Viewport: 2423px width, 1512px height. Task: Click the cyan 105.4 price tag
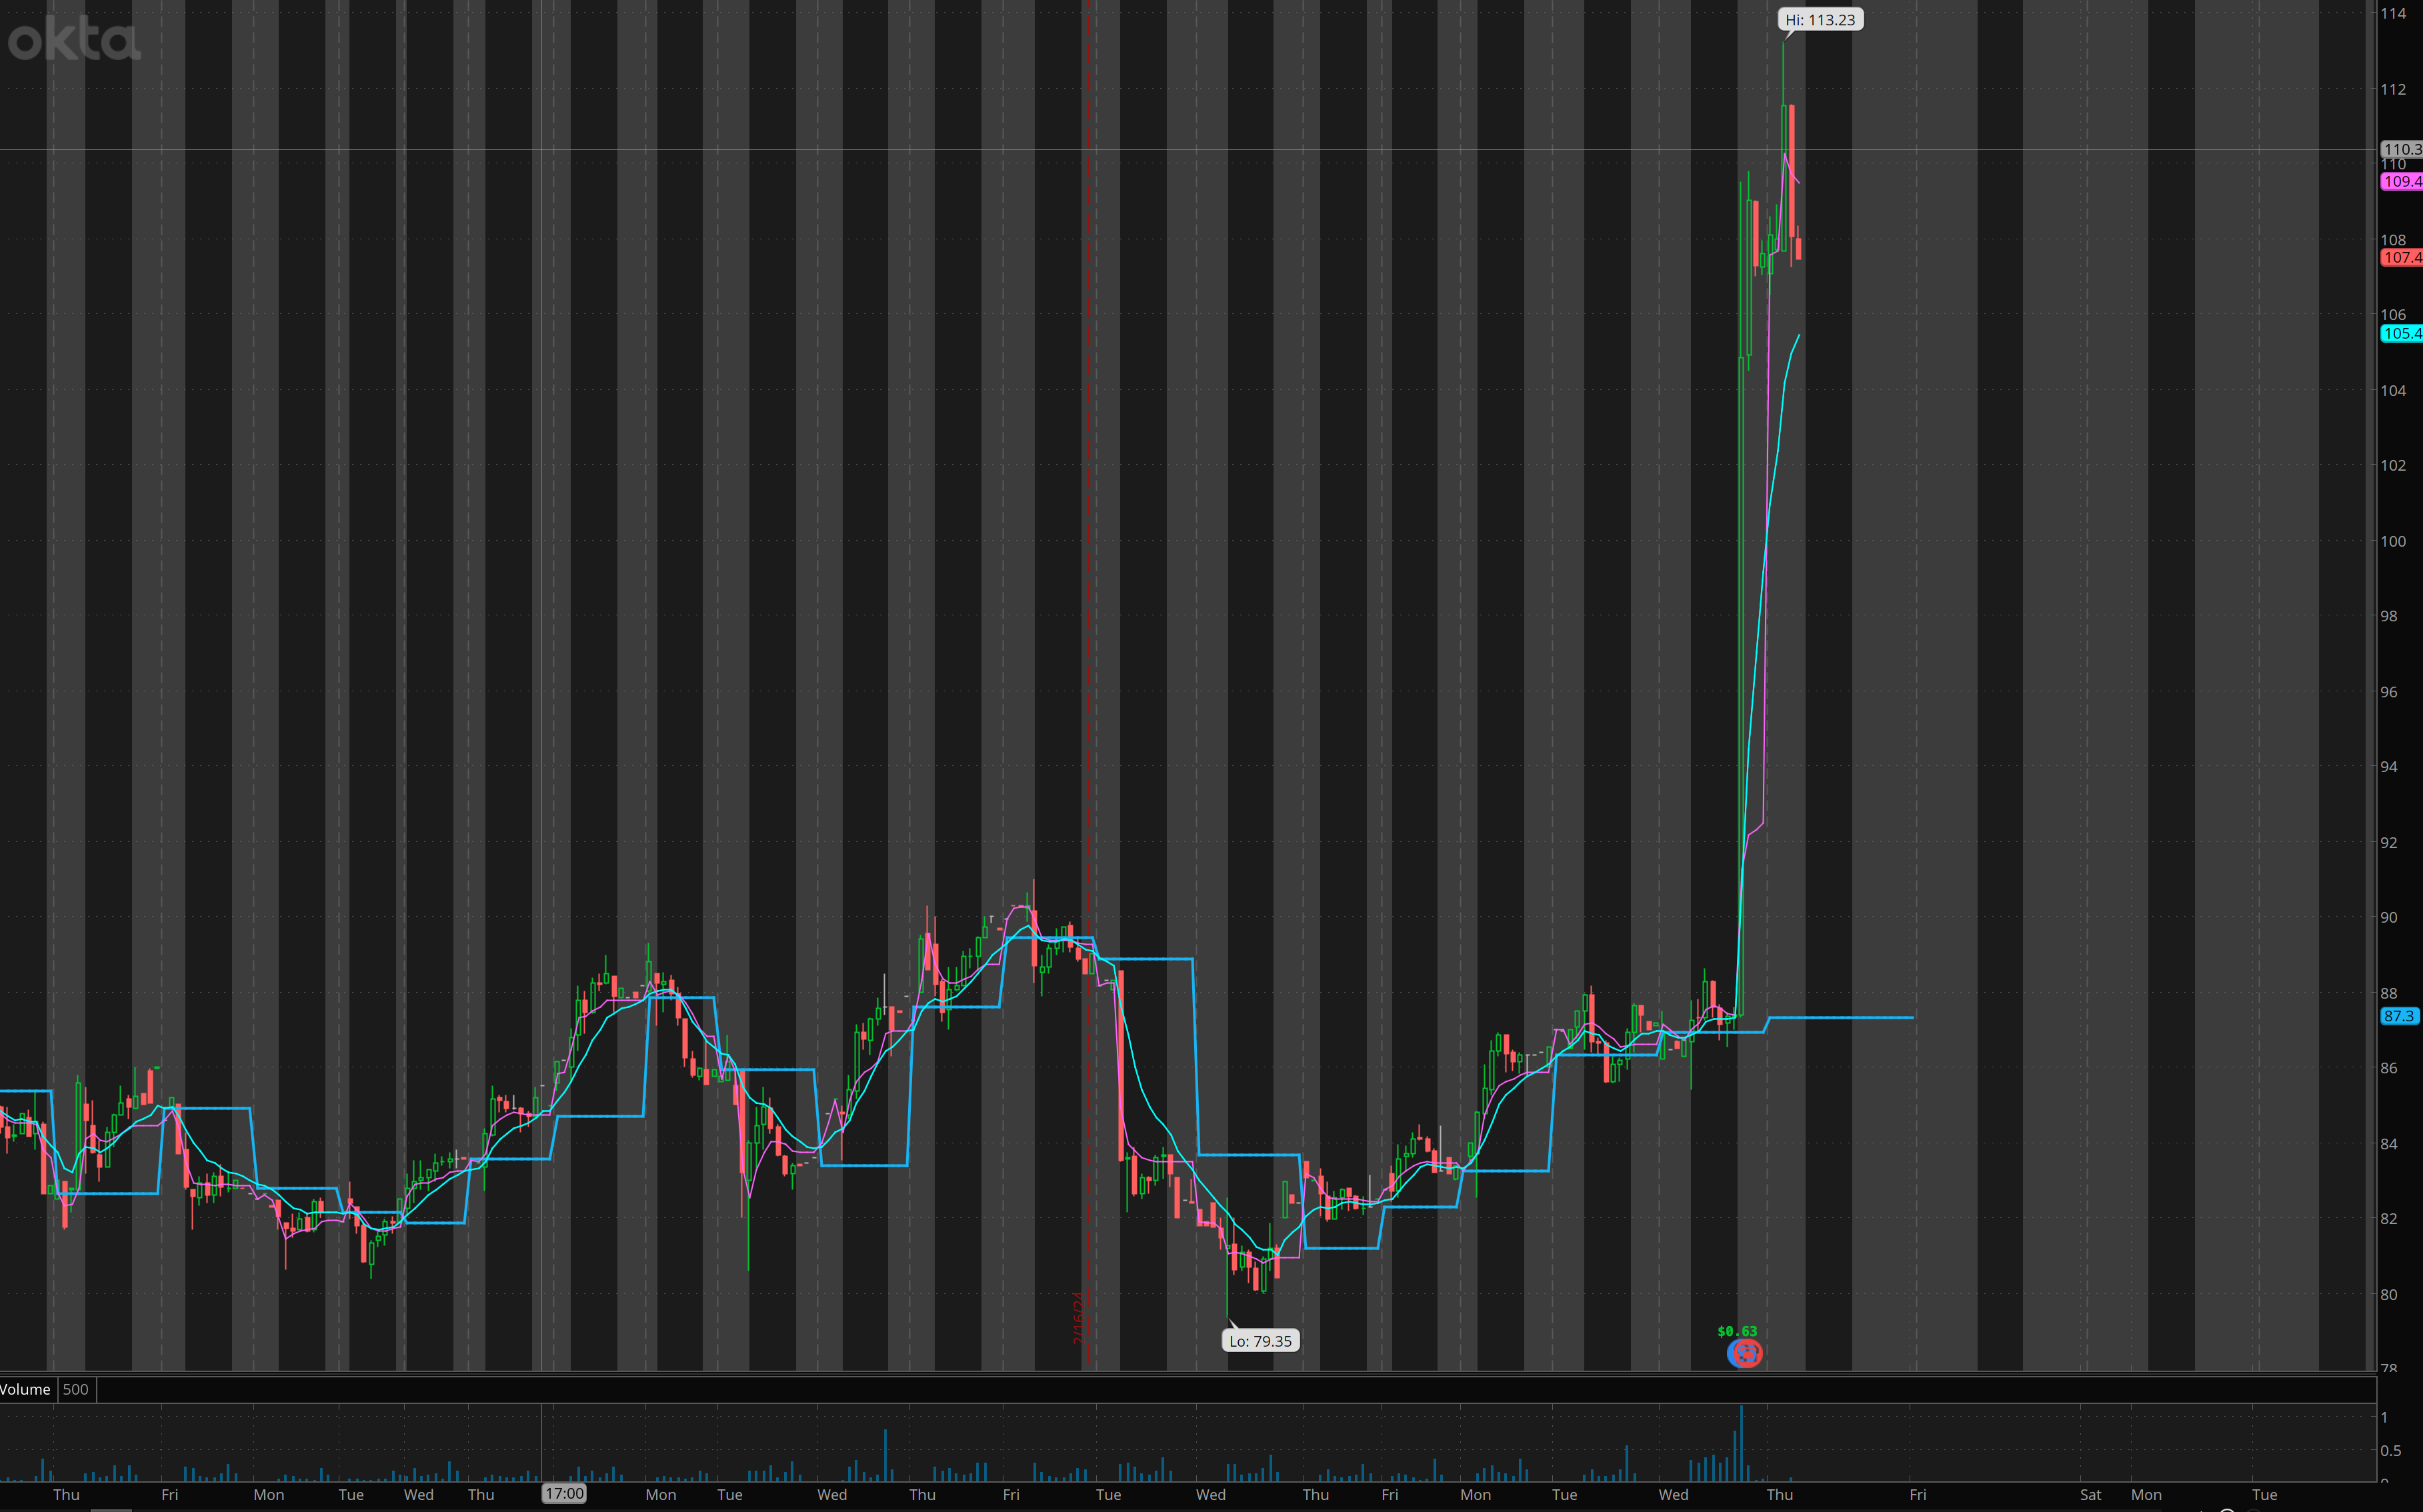2401,333
